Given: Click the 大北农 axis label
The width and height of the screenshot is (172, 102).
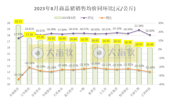Looking at the screenshot, I should pos(103,91).
